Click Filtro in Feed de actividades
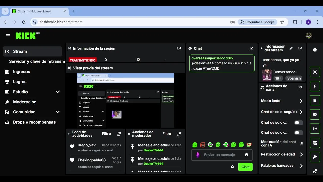This screenshot has height=182, width=323. tap(106, 134)
